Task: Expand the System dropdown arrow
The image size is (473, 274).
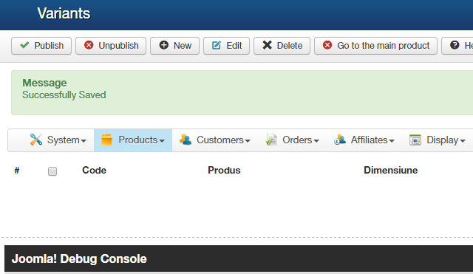Action: [x=84, y=141]
